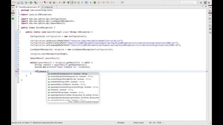Open the dropdown next to the Debug icon
The height and width of the screenshot is (125, 223).
(28, 3)
